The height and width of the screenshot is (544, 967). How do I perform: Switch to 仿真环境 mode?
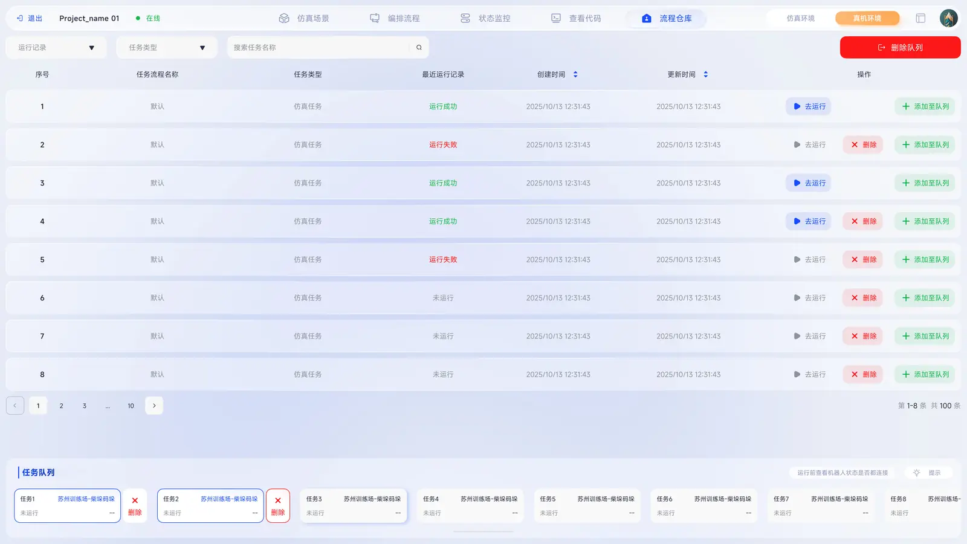pos(800,18)
